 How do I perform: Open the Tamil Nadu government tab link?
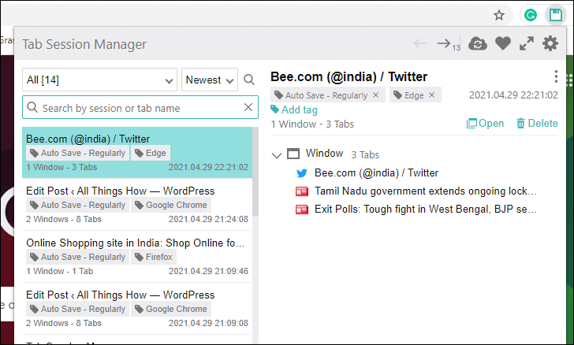pos(426,191)
